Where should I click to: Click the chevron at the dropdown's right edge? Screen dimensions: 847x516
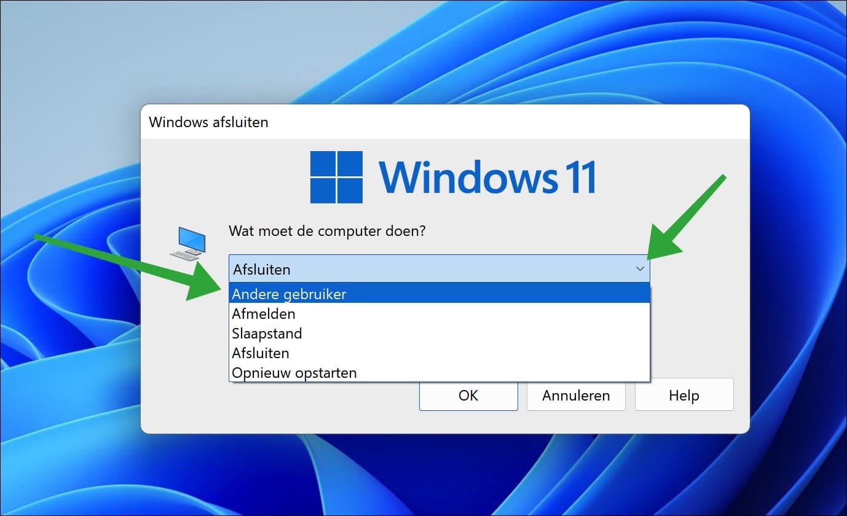point(639,269)
